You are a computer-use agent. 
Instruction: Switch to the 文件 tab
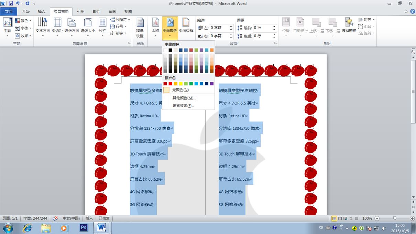[x=8, y=11]
